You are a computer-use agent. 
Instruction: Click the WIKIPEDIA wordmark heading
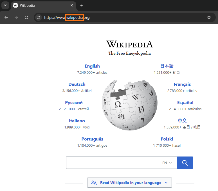[130, 44]
